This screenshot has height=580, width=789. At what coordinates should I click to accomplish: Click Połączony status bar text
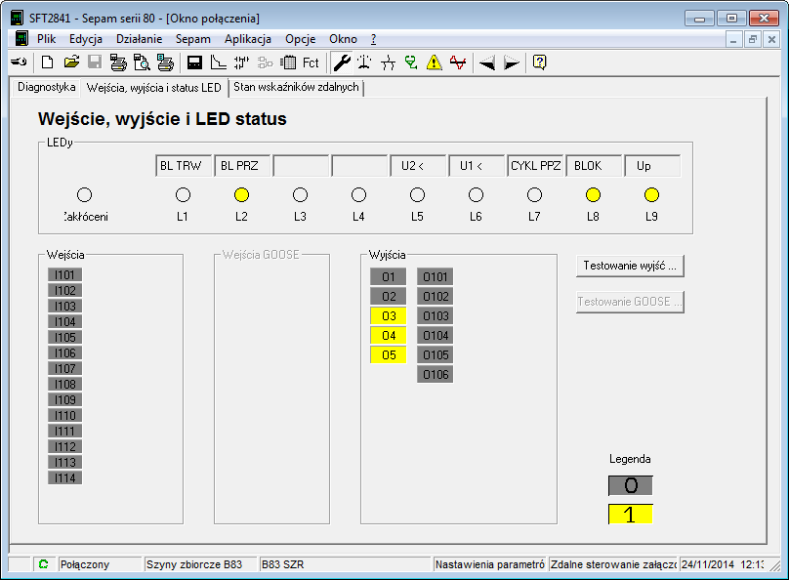(x=85, y=564)
